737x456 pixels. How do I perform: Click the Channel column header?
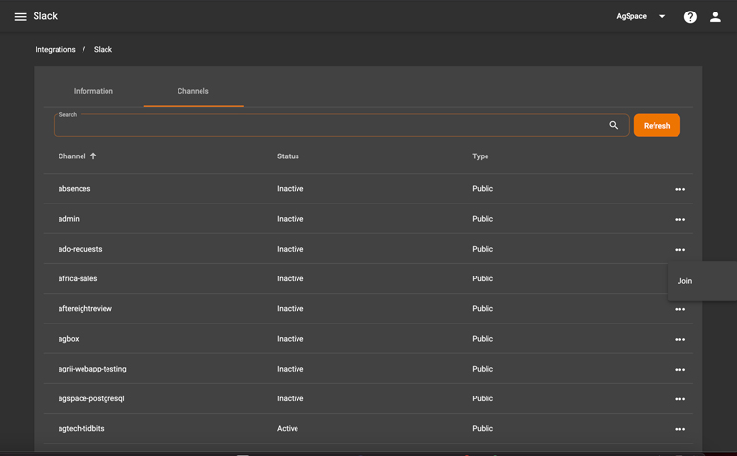point(72,156)
